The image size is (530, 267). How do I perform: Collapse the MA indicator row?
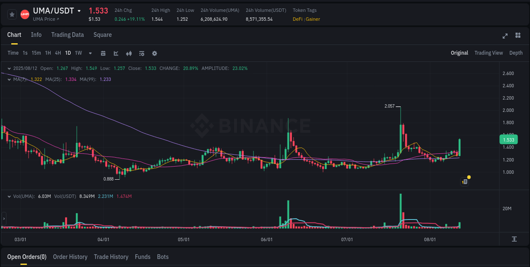[x=9, y=79]
